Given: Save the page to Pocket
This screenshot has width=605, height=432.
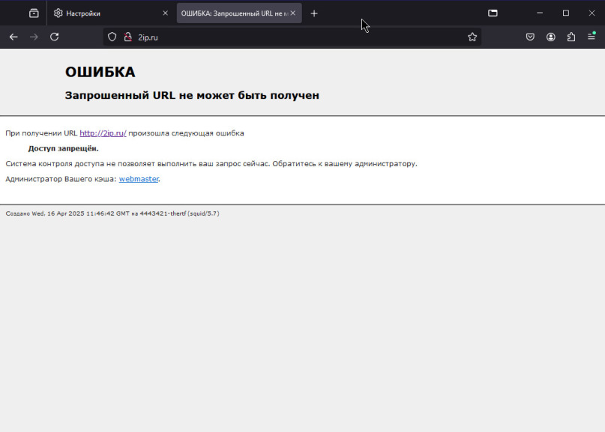Looking at the screenshot, I should [530, 37].
